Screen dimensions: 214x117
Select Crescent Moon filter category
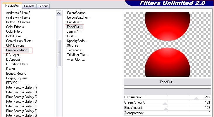coord(17,50)
